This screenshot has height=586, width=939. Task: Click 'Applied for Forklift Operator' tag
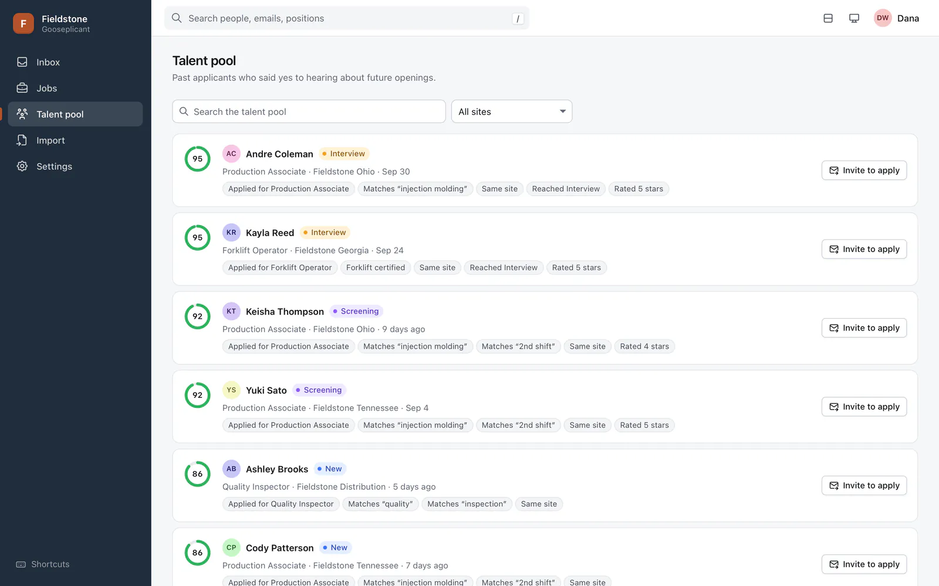point(280,268)
